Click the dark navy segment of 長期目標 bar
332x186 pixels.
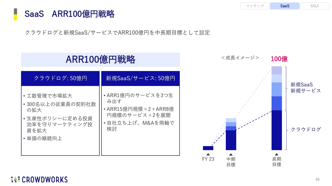(x=277, y=130)
